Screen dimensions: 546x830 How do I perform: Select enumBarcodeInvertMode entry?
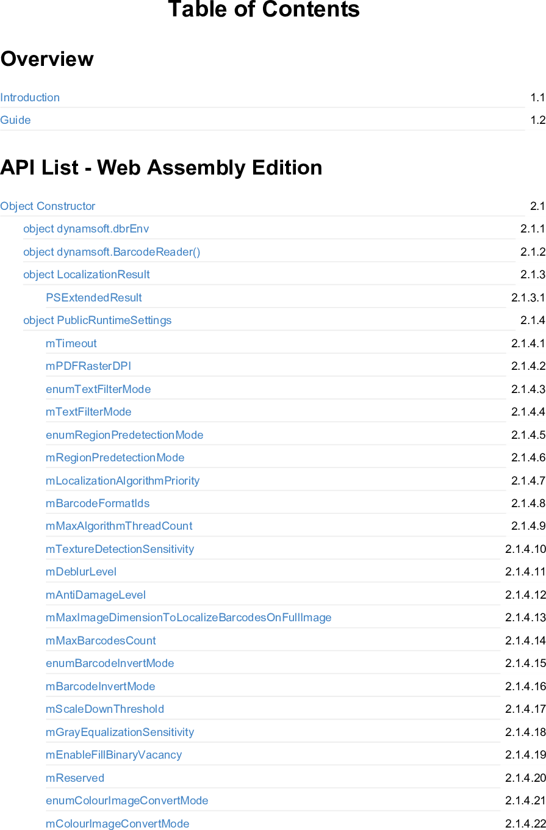click(x=110, y=663)
